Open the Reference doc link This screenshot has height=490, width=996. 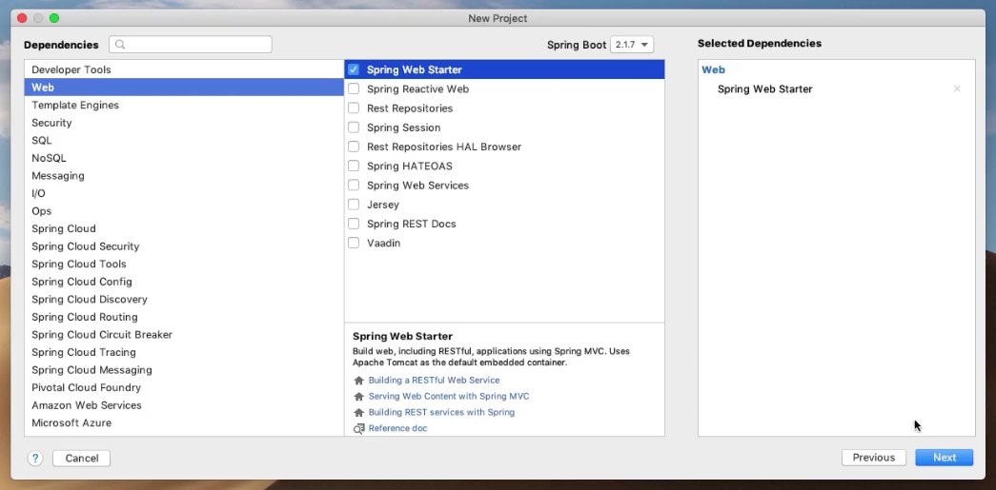point(397,428)
